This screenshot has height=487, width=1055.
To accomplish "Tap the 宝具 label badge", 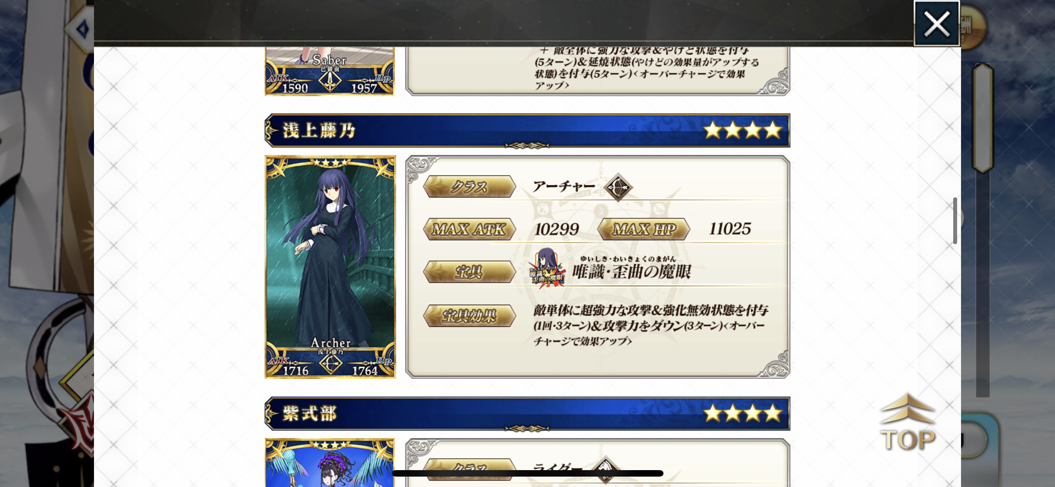I will pyautogui.click(x=469, y=272).
